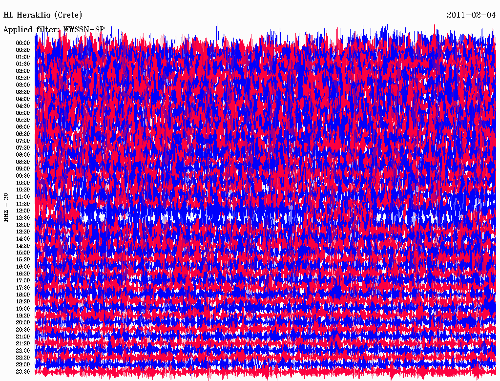
Task: Select the 01:30 time row label
Action: point(23,64)
